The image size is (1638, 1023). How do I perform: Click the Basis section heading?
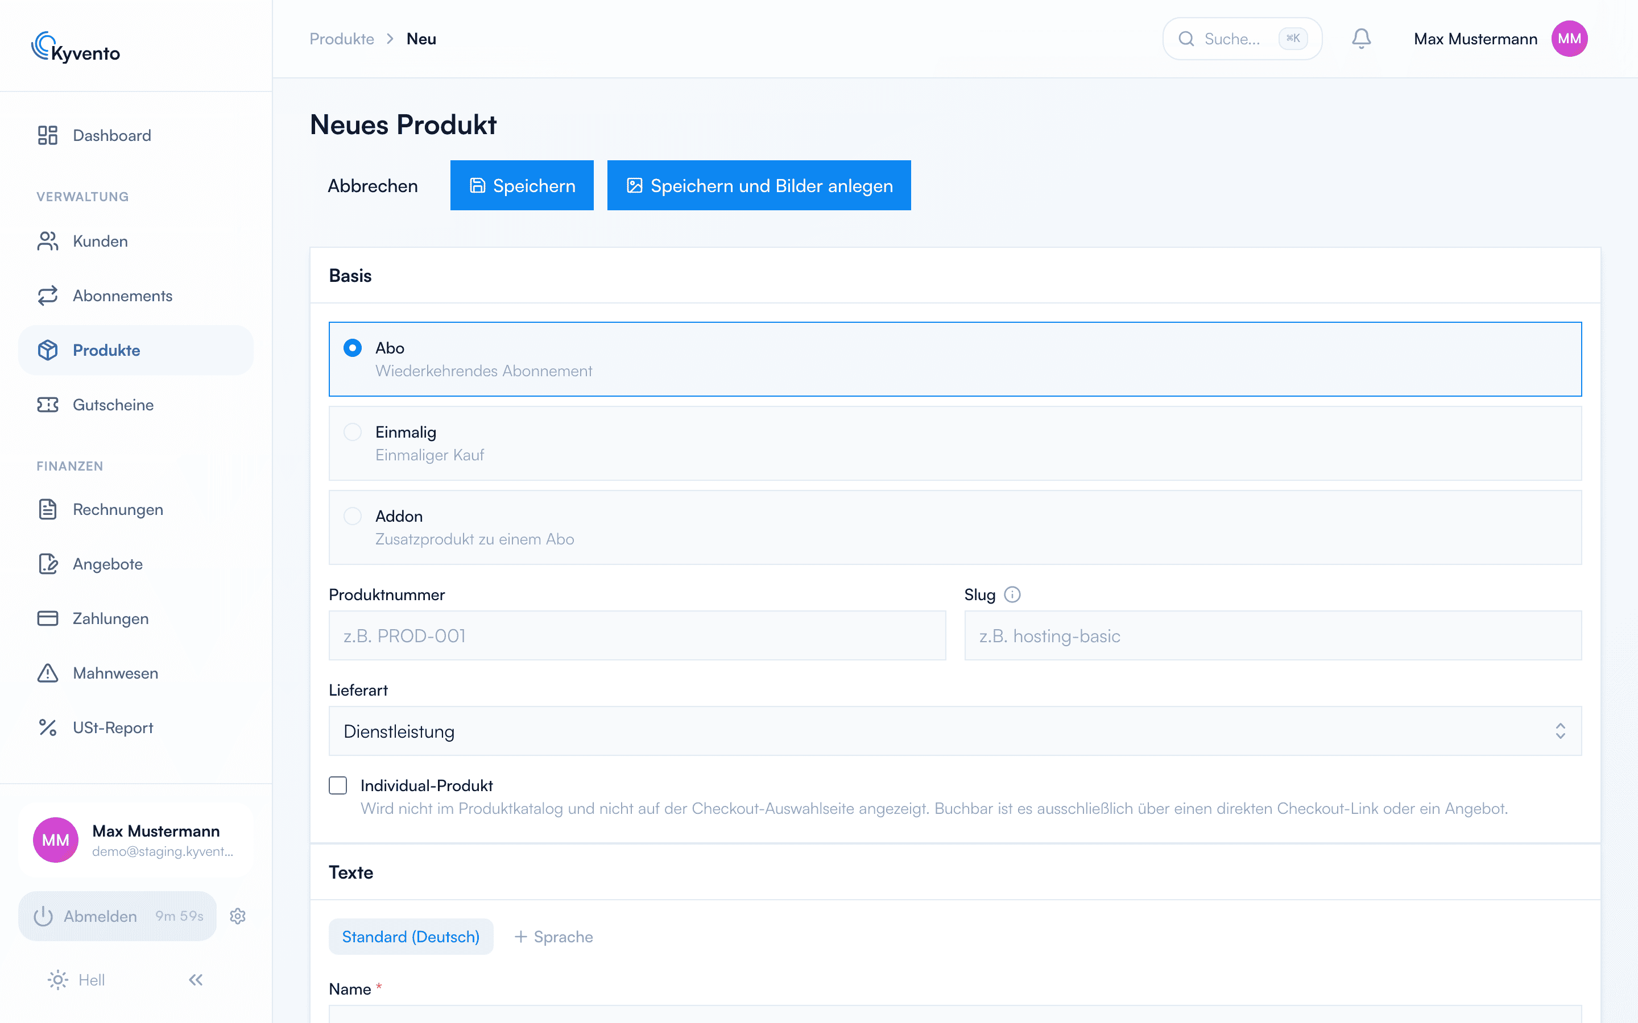pos(350,276)
